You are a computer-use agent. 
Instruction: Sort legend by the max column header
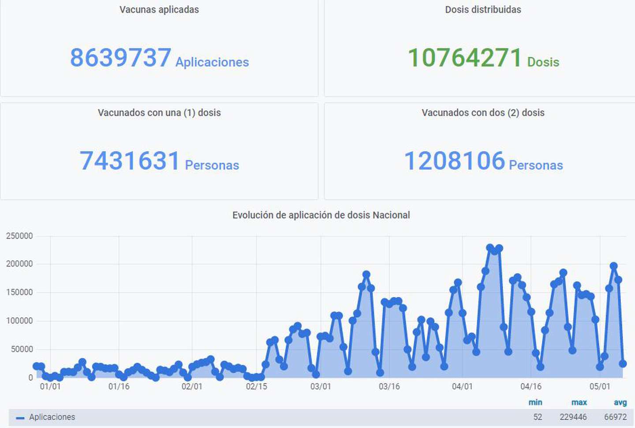point(579,402)
